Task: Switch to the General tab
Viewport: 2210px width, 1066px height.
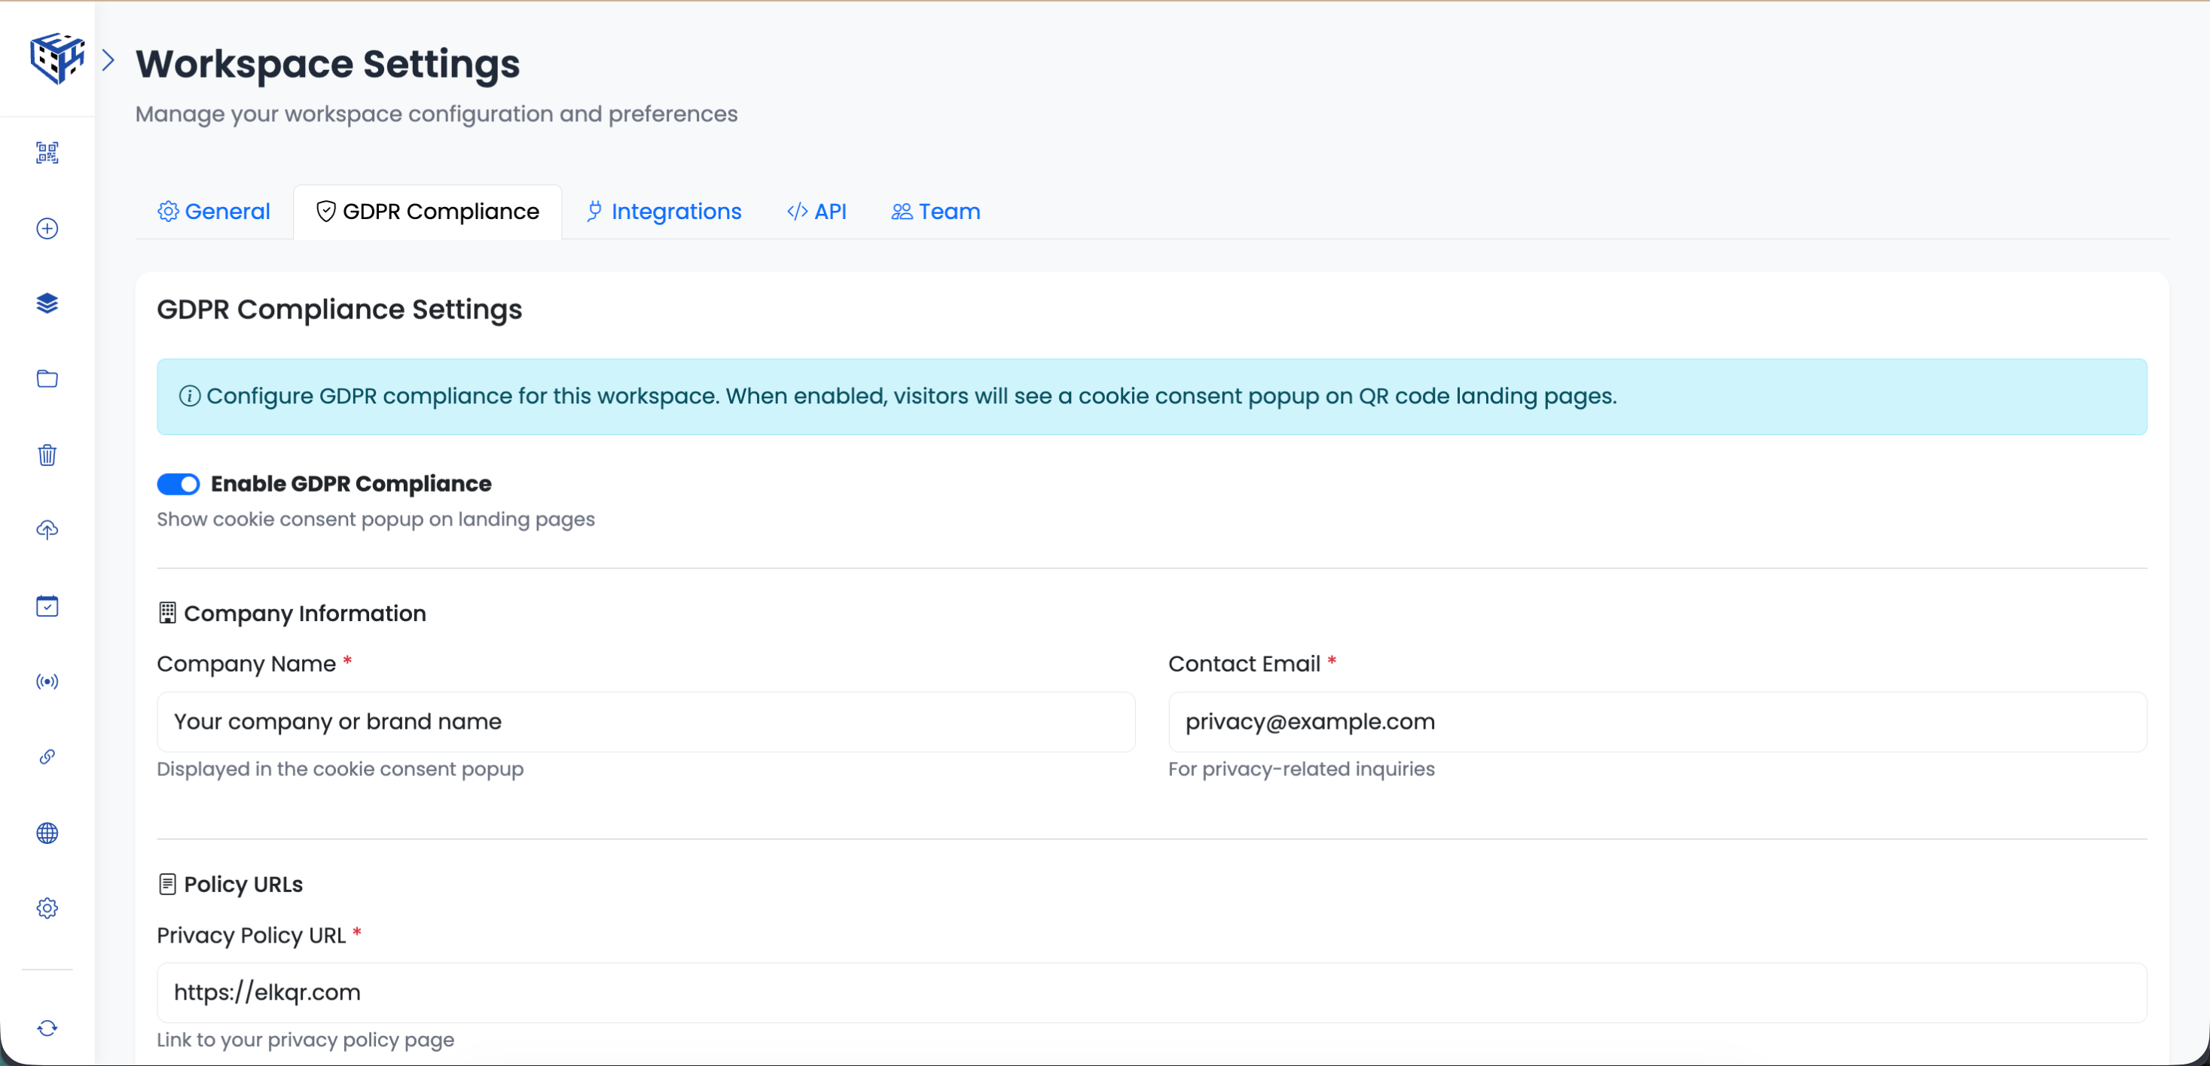Action: coord(212,211)
